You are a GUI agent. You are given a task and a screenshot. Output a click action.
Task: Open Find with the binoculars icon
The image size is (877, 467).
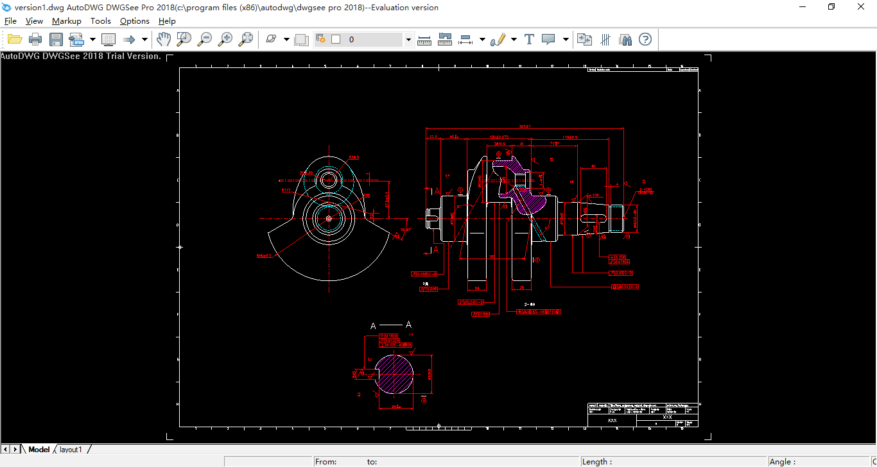624,39
